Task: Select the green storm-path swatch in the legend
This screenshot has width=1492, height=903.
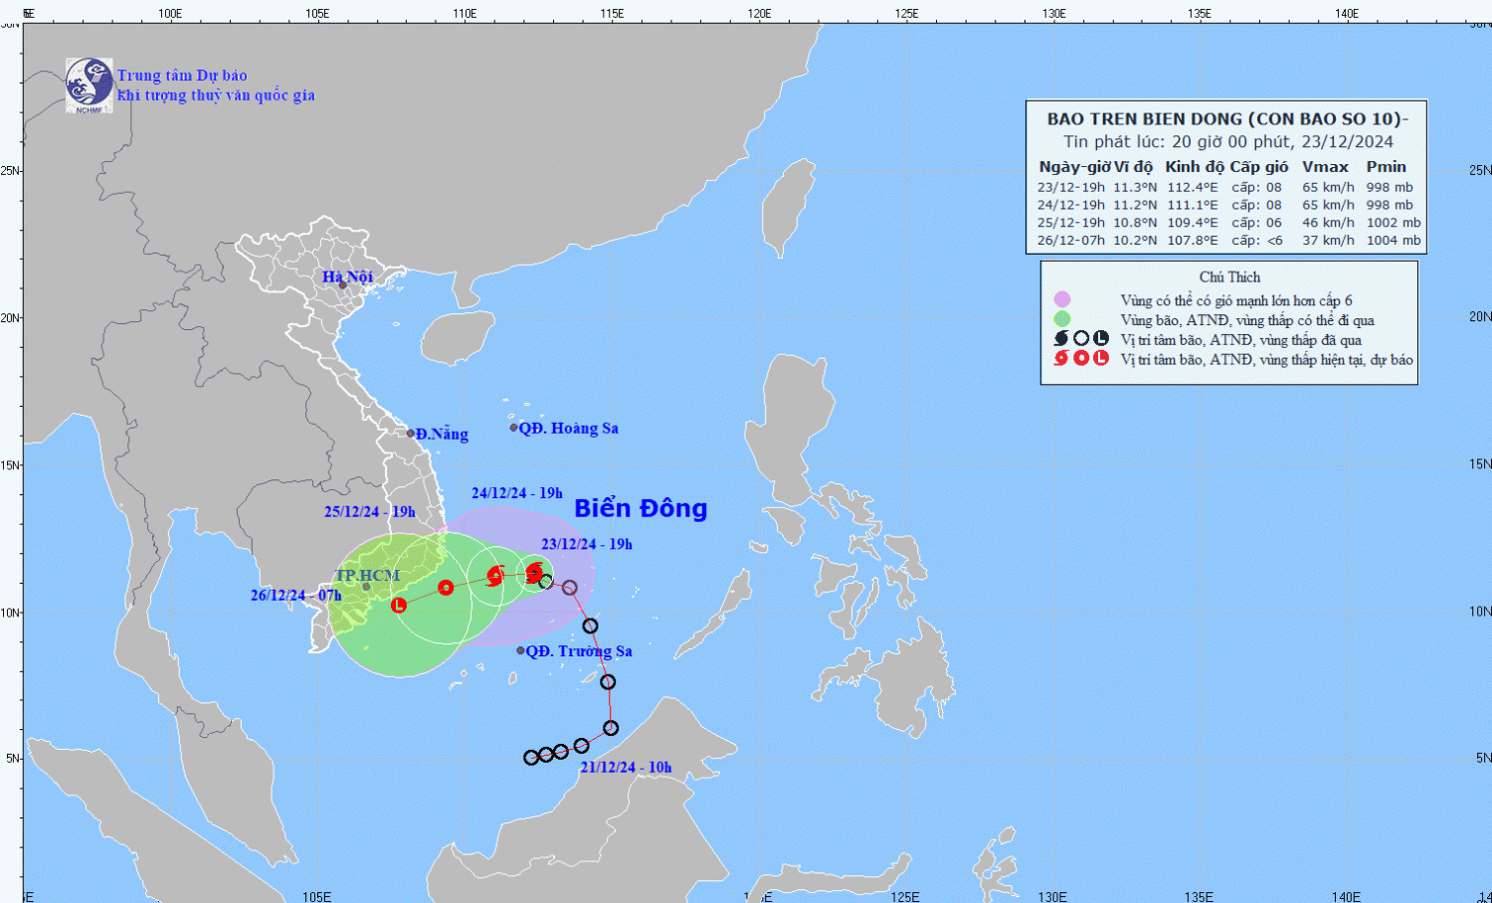Action: click(1062, 319)
